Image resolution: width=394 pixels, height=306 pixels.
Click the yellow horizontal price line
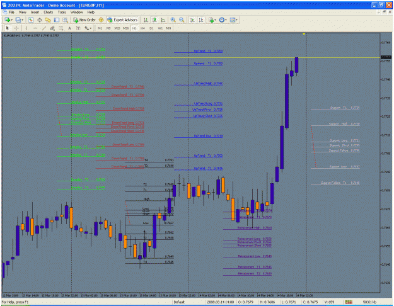pyautogui.click(x=191, y=58)
